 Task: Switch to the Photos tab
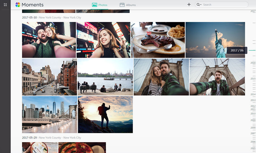tap(100, 5)
